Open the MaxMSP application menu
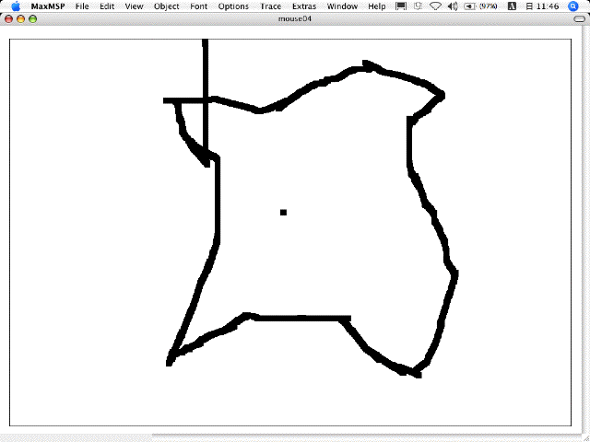 (x=48, y=6)
